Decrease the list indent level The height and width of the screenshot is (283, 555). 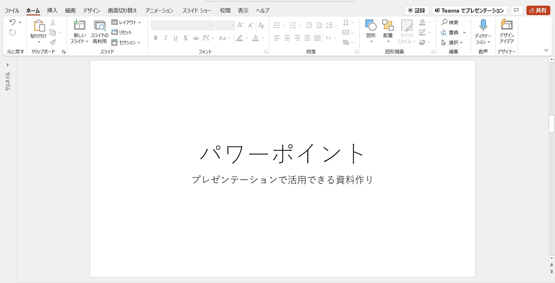(x=309, y=25)
